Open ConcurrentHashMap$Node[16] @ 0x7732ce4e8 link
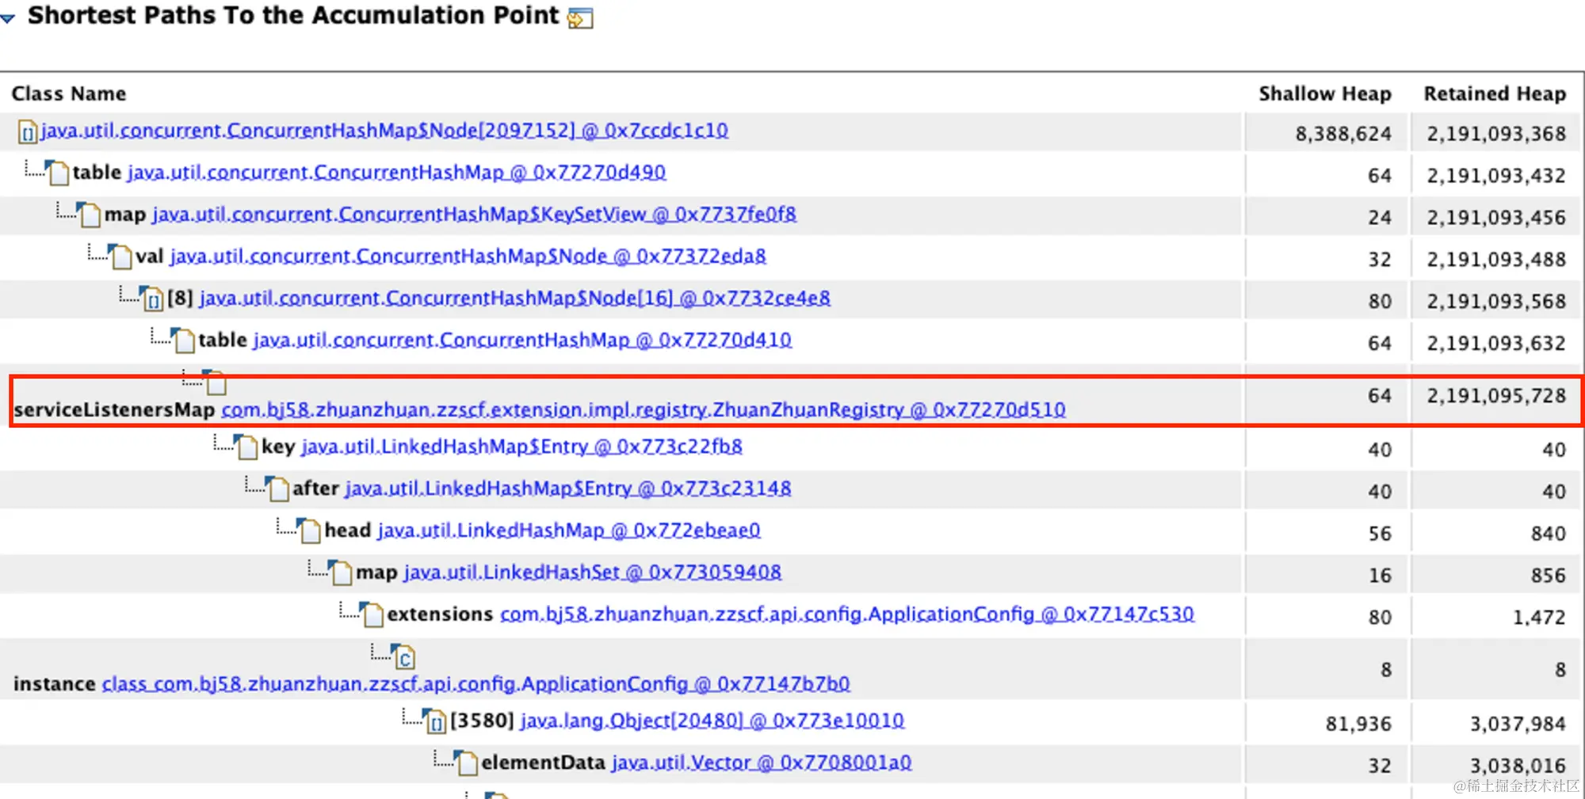The image size is (1585, 799). (514, 299)
